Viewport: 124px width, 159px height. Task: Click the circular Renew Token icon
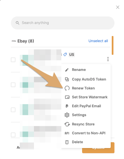(x=67, y=88)
